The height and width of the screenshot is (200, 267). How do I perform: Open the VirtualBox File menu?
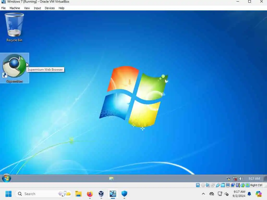tap(3, 8)
